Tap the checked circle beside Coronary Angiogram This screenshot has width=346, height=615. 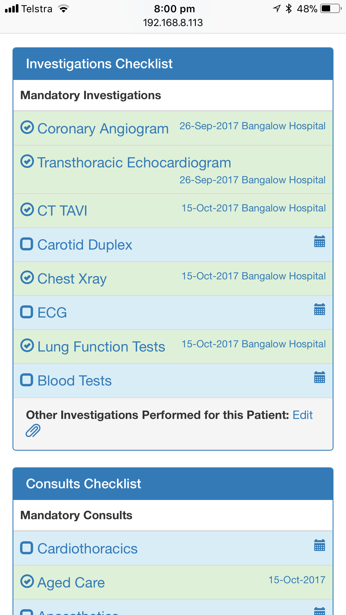click(x=27, y=128)
